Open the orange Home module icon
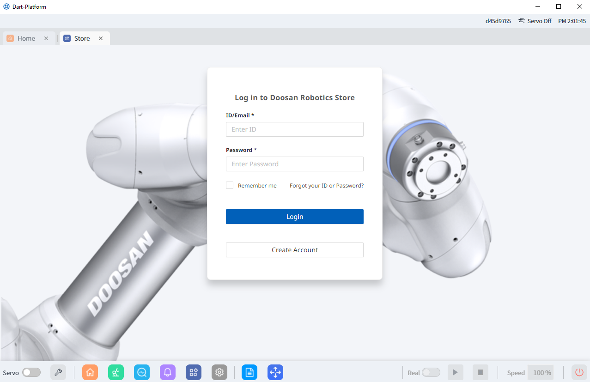Image resolution: width=590 pixels, height=382 pixels. (x=90, y=372)
